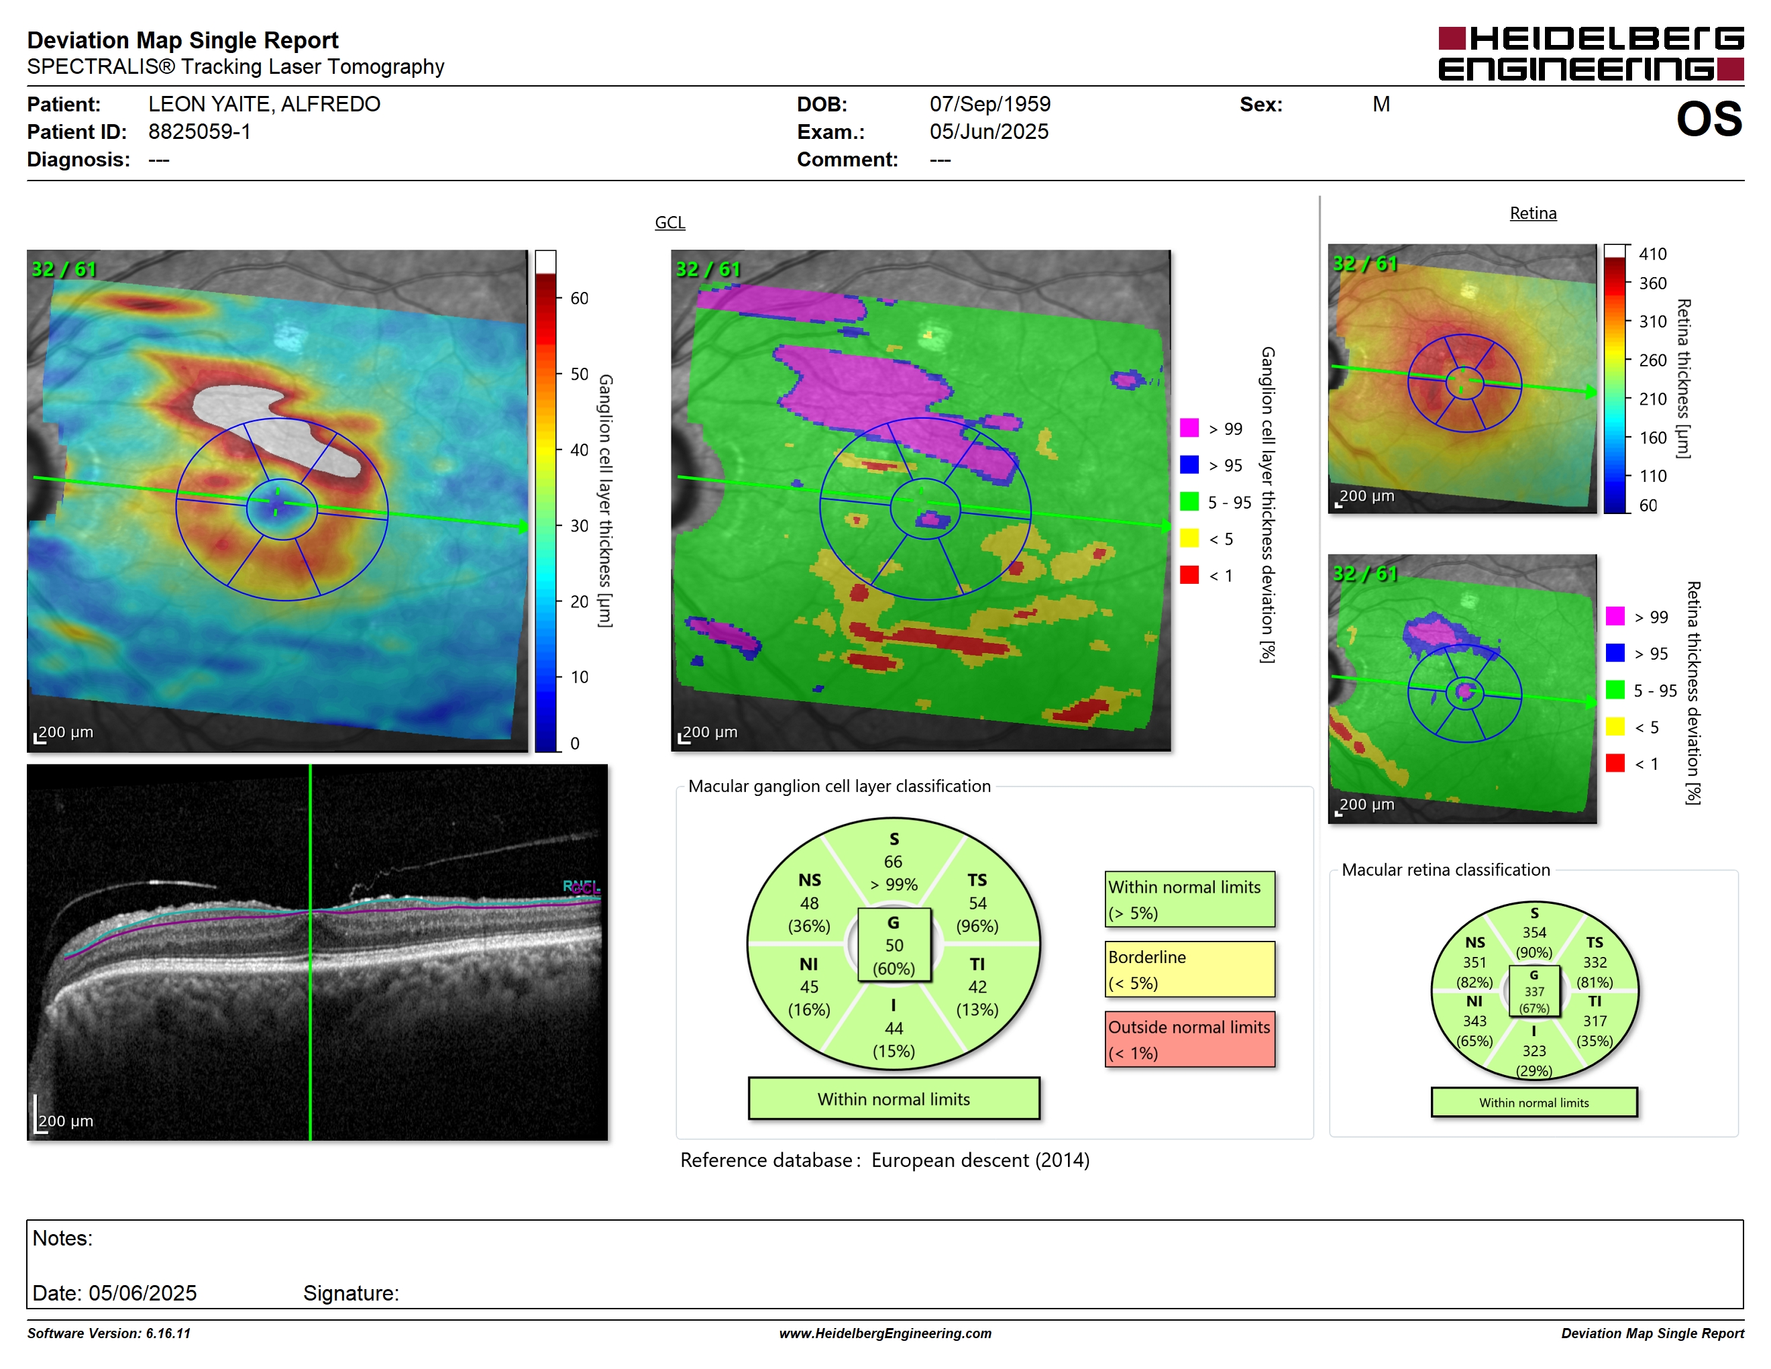Screen dimensions: 1771x1369
Task: Click the green 5 - 95 GCL legend swatch
Action: point(1189,501)
